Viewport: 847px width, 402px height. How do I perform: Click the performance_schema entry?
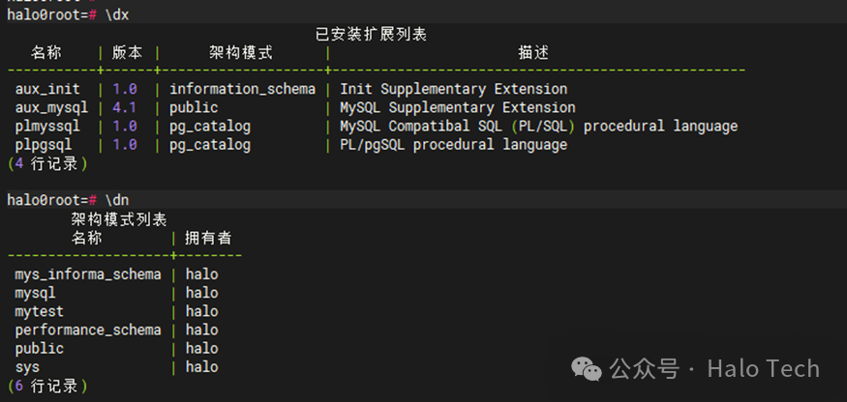88,330
